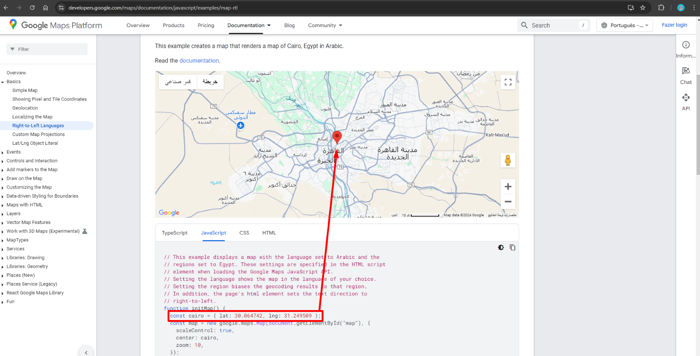Expand Controls and Interaction section
Image resolution: width=700 pixels, height=356 pixels.
pos(3,161)
